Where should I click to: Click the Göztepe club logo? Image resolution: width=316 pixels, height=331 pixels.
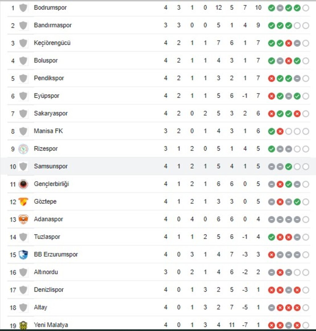tap(23, 202)
